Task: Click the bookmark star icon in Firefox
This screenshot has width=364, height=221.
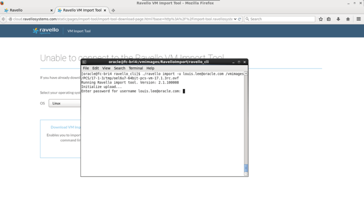Action: pos(321,19)
